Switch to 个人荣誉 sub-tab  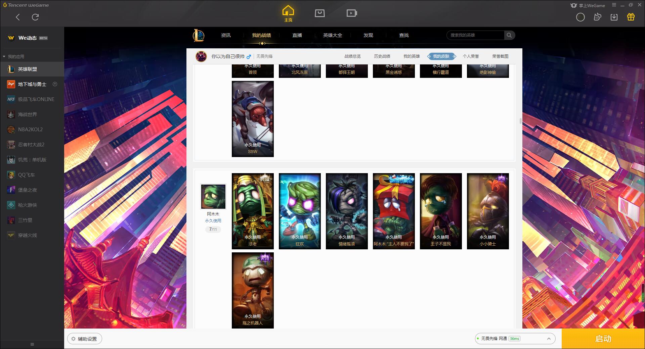[x=471, y=56]
